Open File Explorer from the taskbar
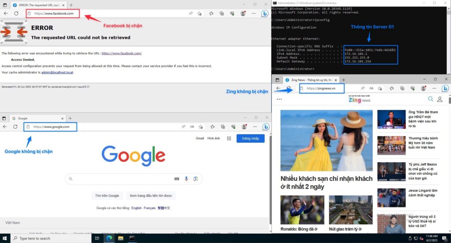 point(121,238)
